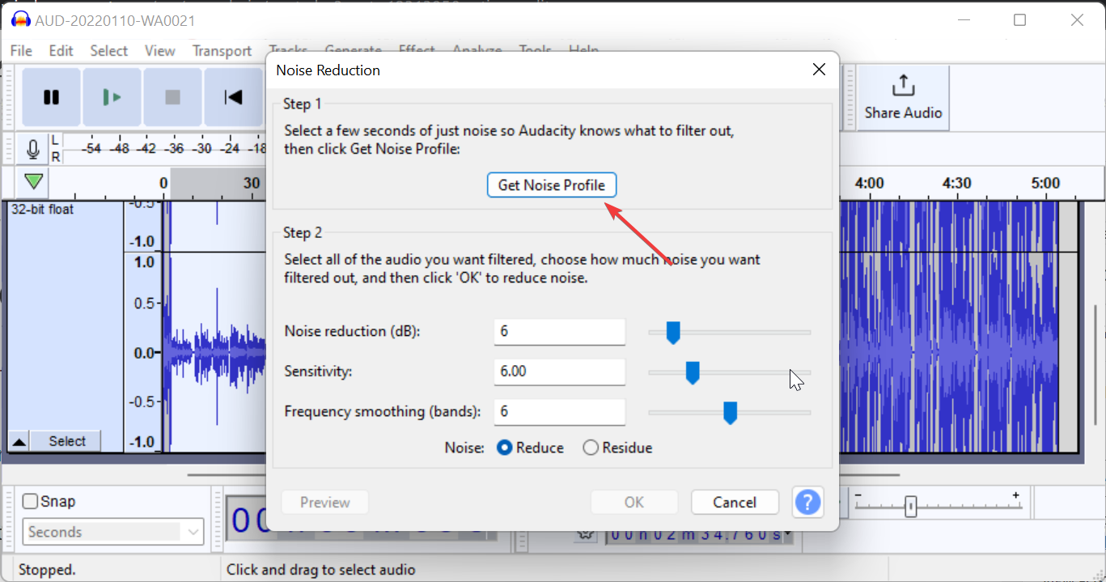Maximize the Audacity window
This screenshot has height=582, width=1106.
pos(1019,20)
